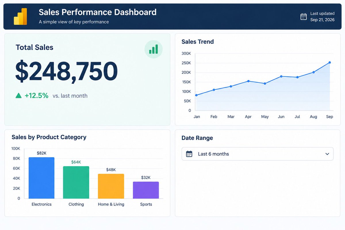Click the Jul data point on the line chart
Screen dimensions: 345x230
point(297,77)
